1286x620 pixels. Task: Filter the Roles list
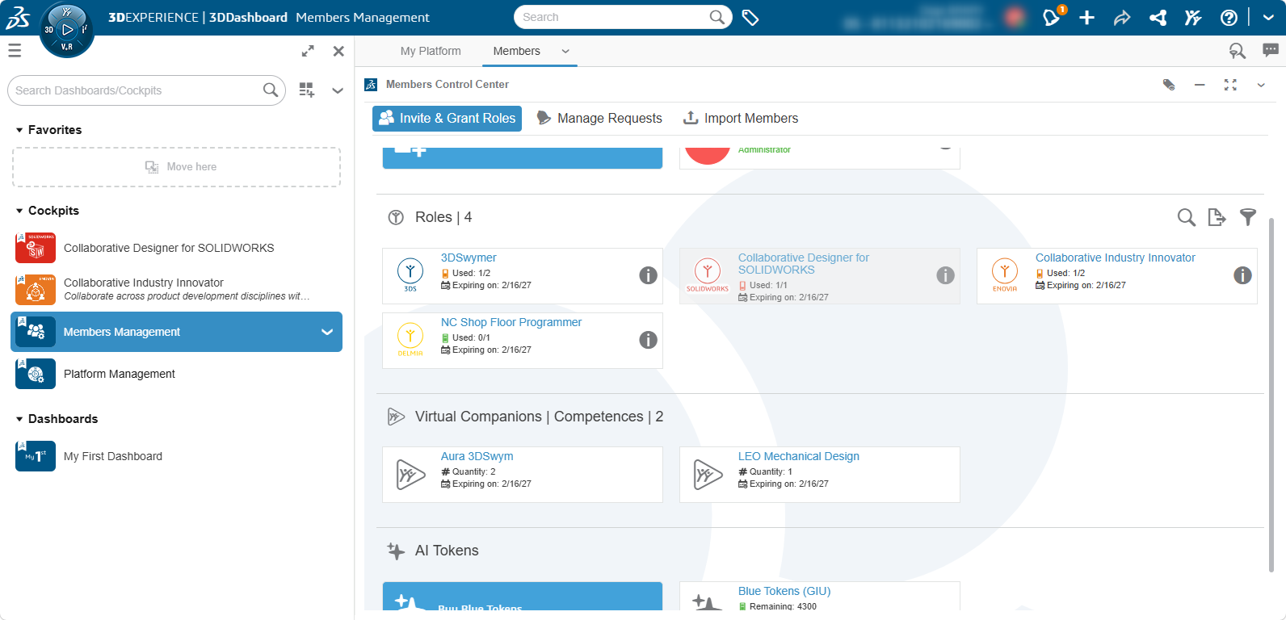(x=1248, y=217)
